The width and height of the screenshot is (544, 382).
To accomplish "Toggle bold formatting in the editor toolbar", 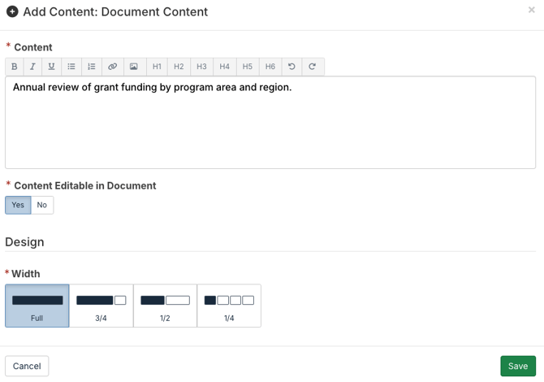I will pos(15,67).
